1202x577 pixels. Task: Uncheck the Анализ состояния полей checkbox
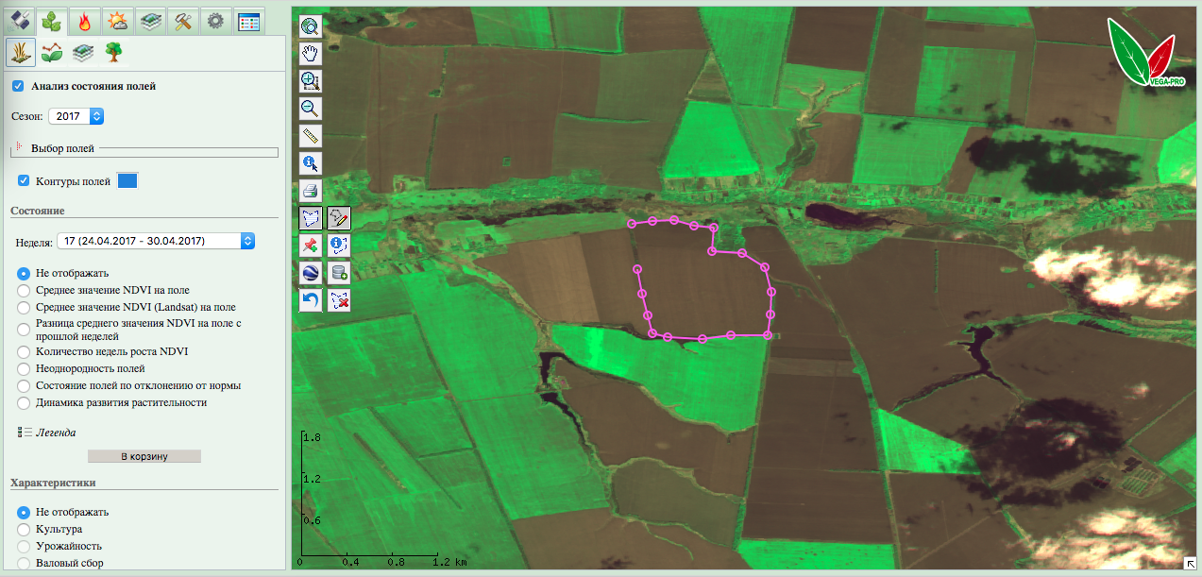click(19, 86)
